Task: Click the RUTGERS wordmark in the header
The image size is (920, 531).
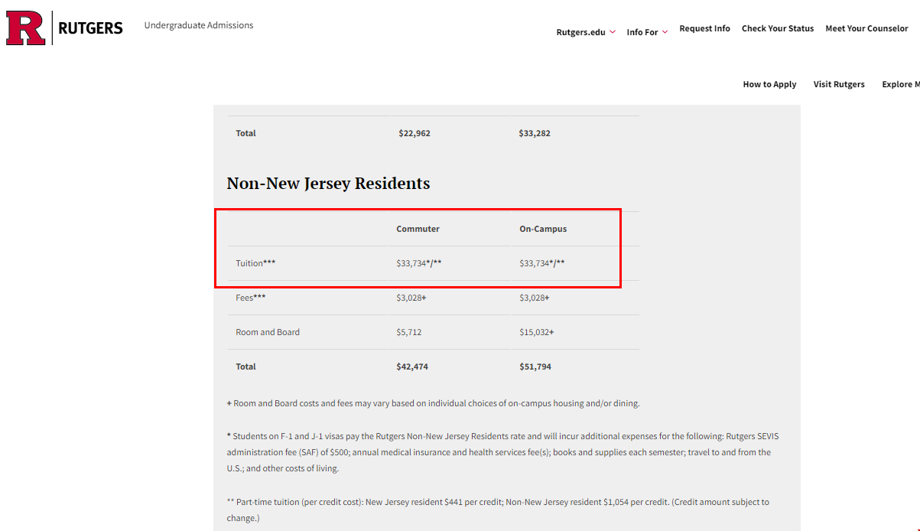Action: [x=90, y=28]
